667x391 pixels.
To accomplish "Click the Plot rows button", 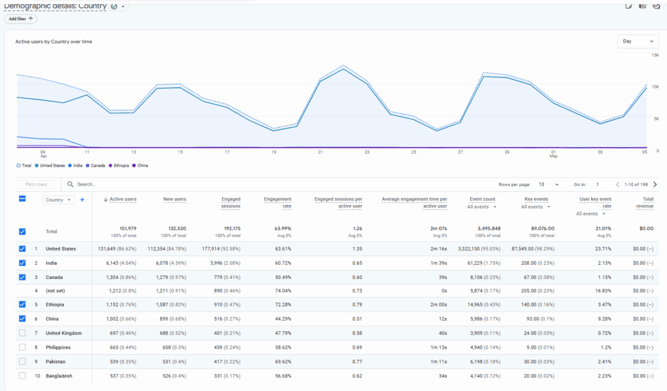I will (x=36, y=185).
